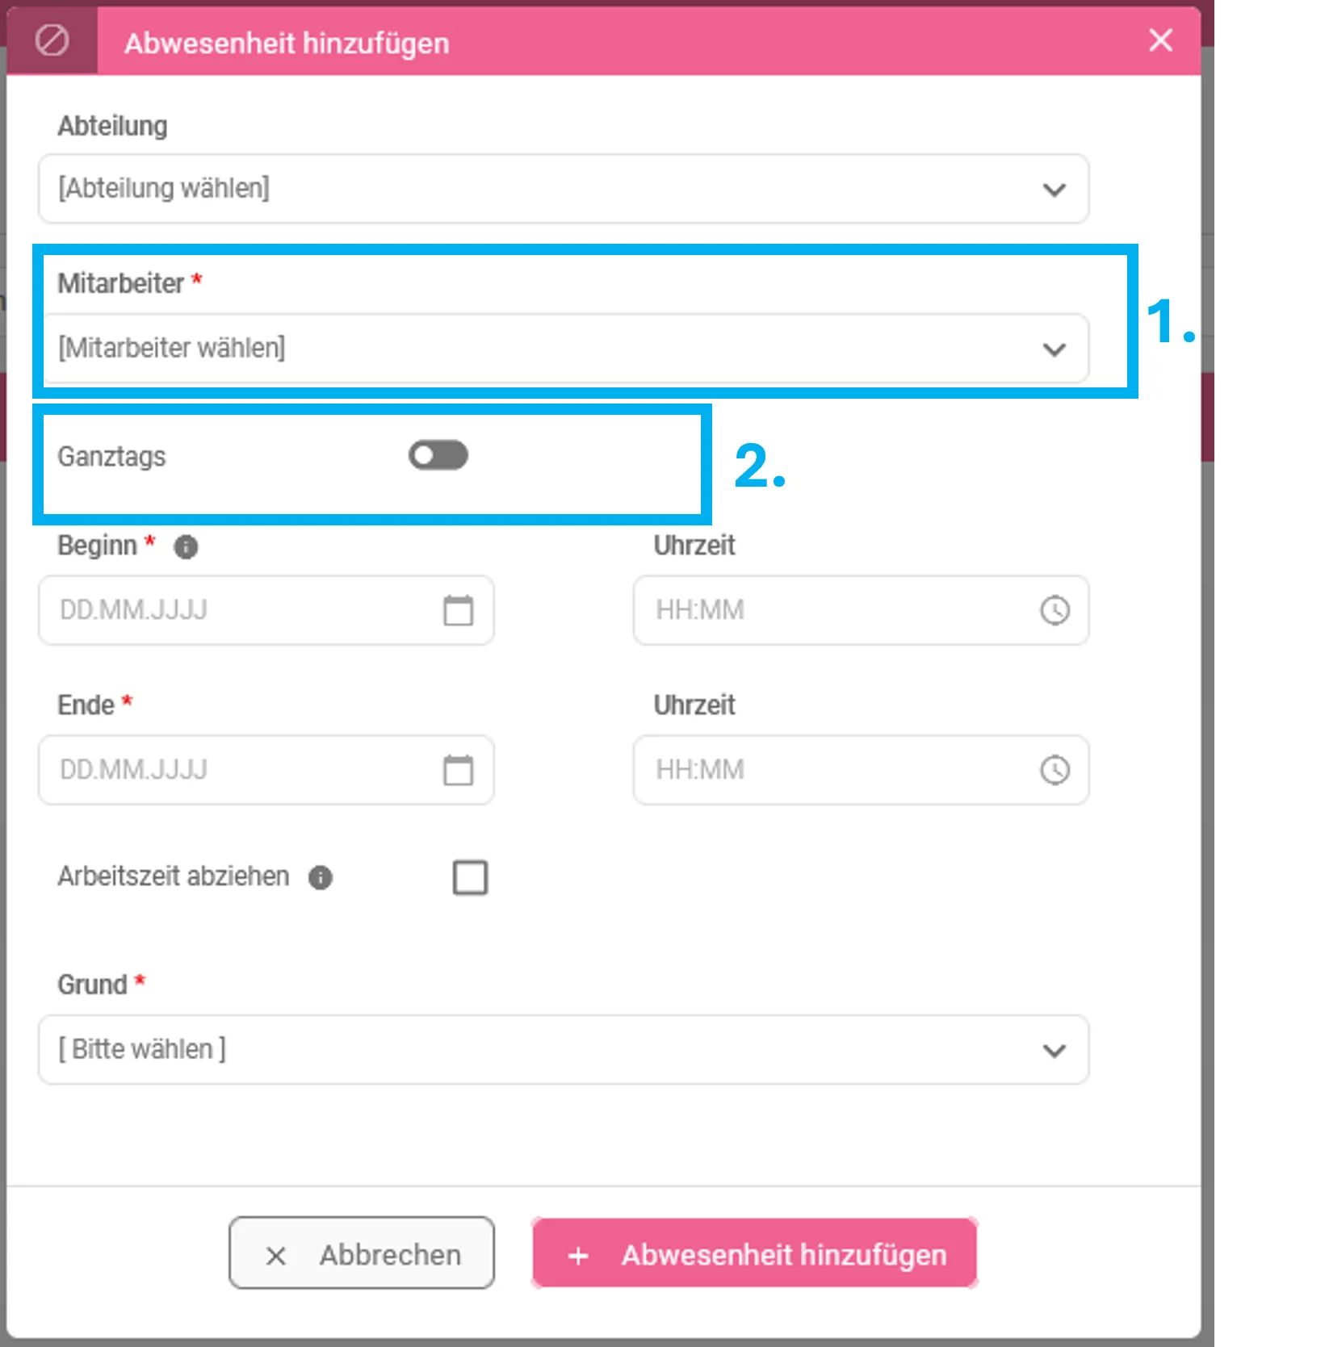The image size is (1325, 1347).
Task: Focus the Beginn Uhrzeit time field
Action: click(862, 610)
